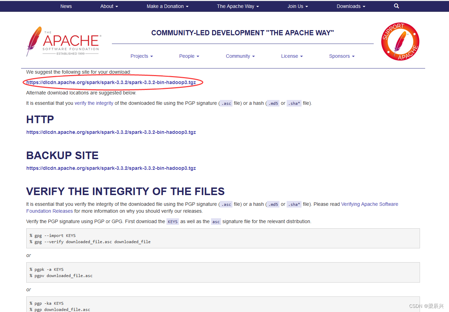Click the Apache Software Foundation logo
The height and width of the screenshot is (312, 449).
(x=64, y=42)
